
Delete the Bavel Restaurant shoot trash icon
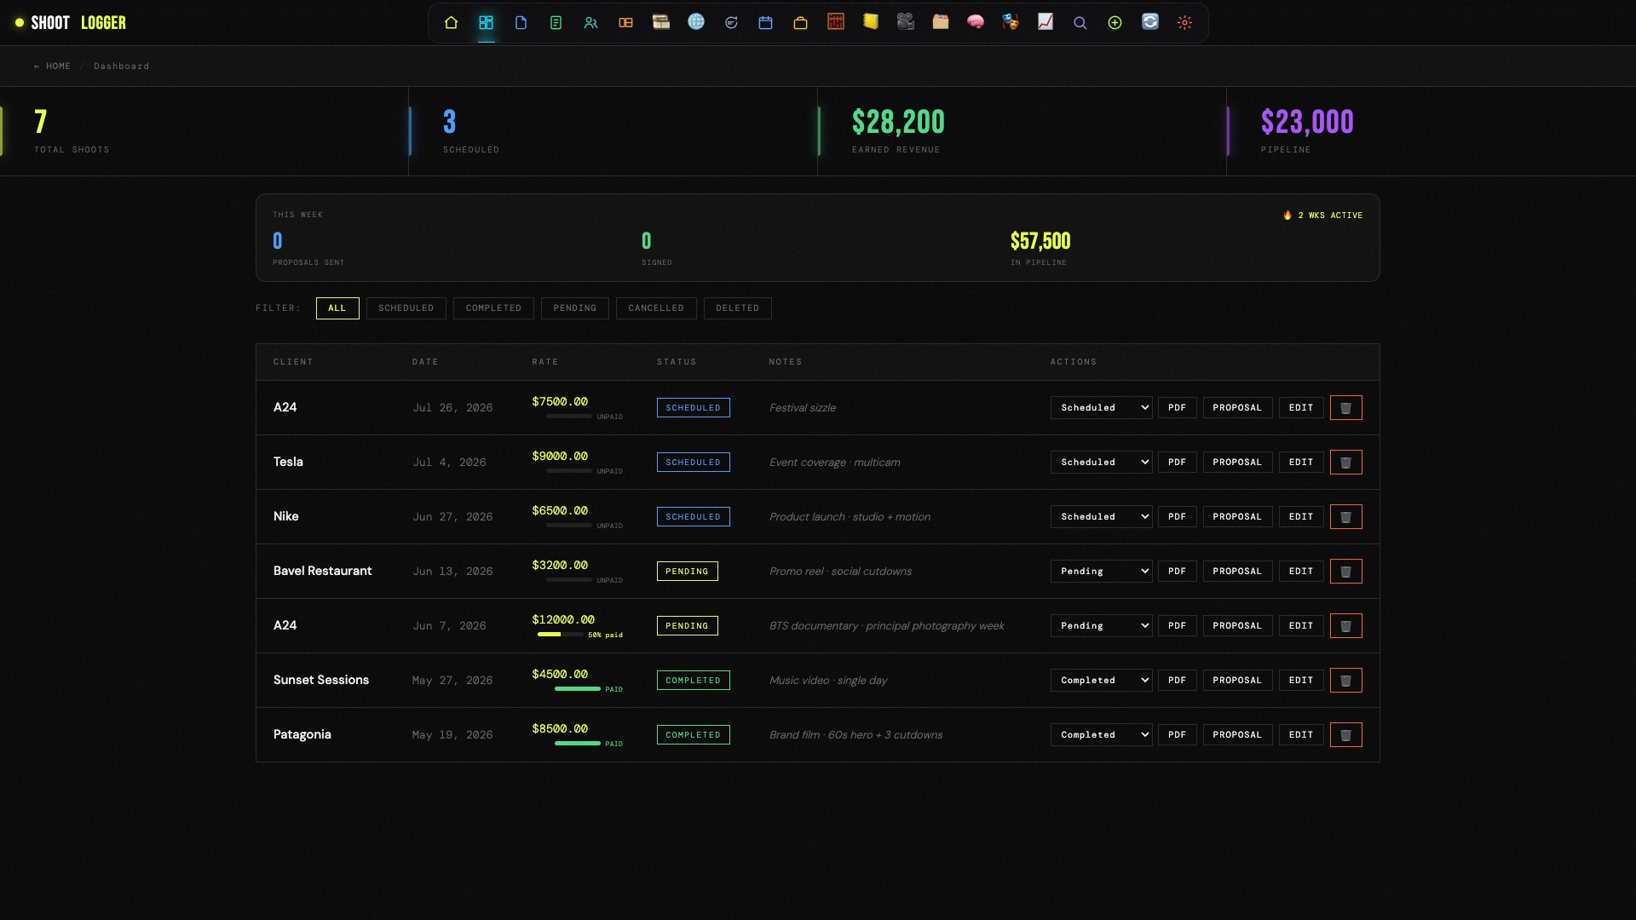[1345, 572]
